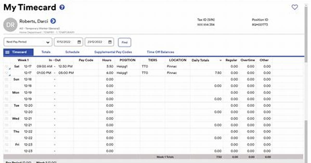This screenshot has width=311, height=163.
Task: Click the row icon for Thu 12-22
Action: [x=7, y=132]
